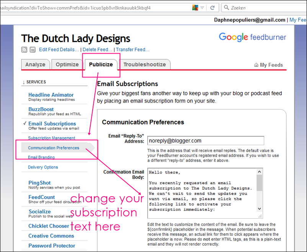Image resolution: width=307 pixels, height=252 pixels.
Task: Click the textarea resize grip corner
Action: pos(260,216)
